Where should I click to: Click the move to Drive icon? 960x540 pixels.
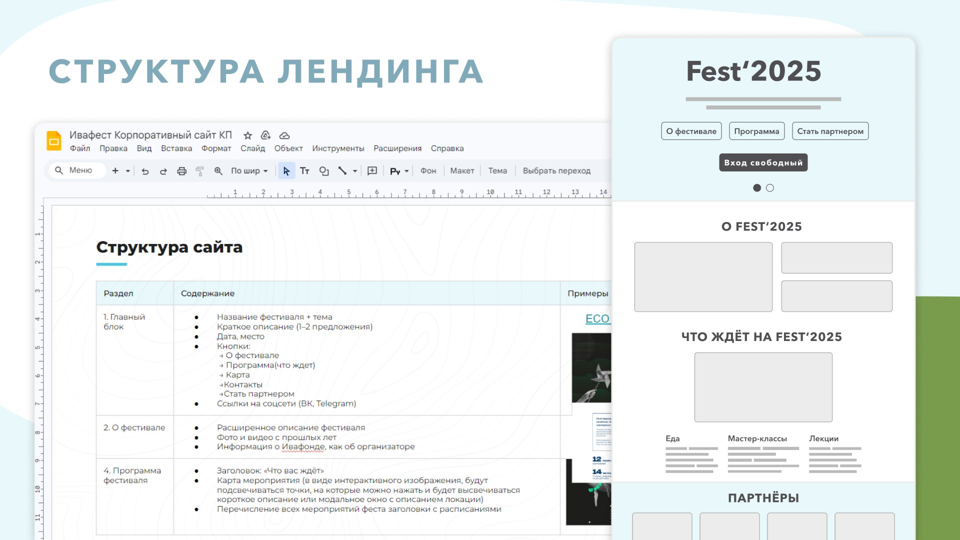click(x=265, y=135)
